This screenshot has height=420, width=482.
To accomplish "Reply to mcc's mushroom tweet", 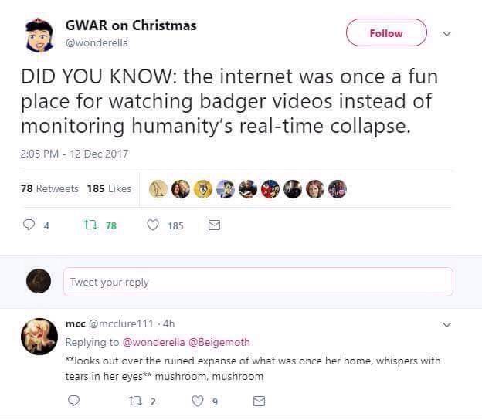I will (x=75, y=401).
